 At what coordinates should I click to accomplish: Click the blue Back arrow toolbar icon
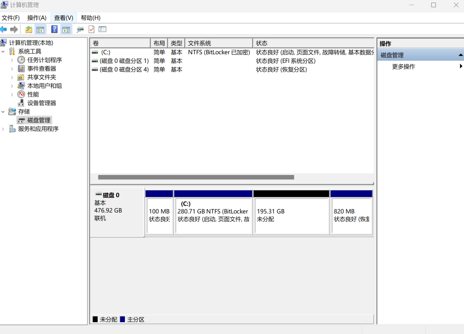tap(4, 30)
